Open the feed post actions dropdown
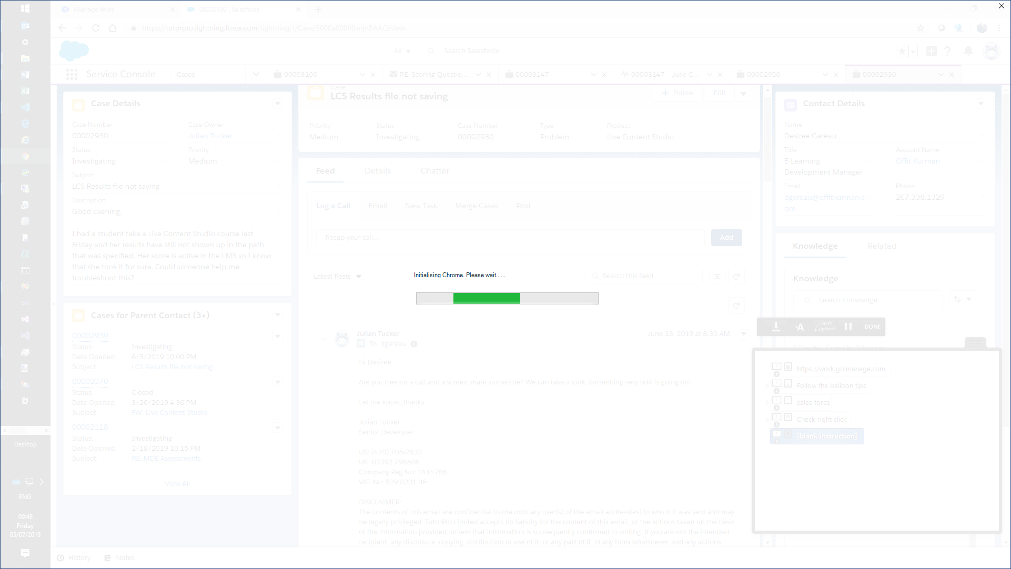This screenshot has height=569, width=1011. click(743, 334)
